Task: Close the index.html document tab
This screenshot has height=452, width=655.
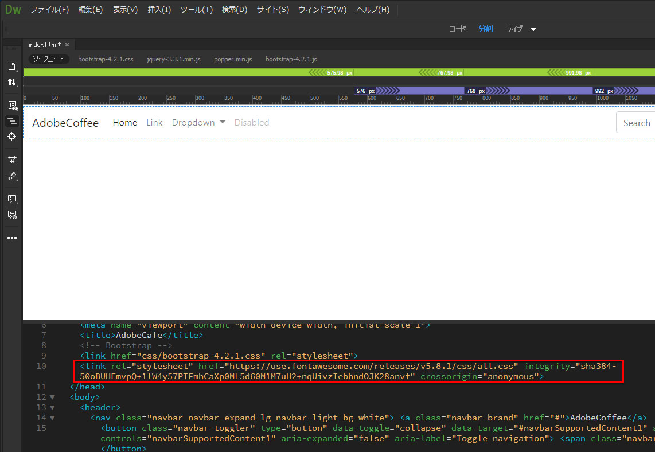Action: [x=67, y=45]
